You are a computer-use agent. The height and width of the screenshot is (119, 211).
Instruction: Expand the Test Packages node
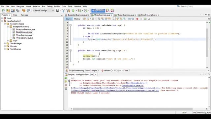click(x=5, y=43)
